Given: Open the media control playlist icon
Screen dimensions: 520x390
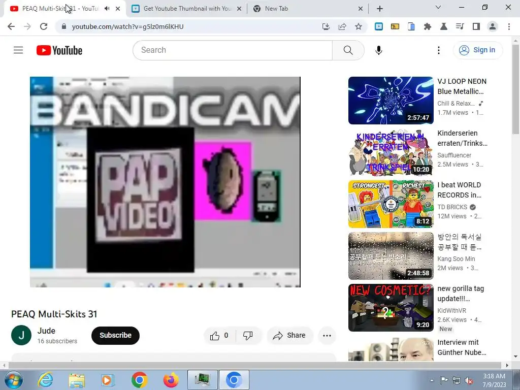Looking at the screenshot, I should click(460, 26).
